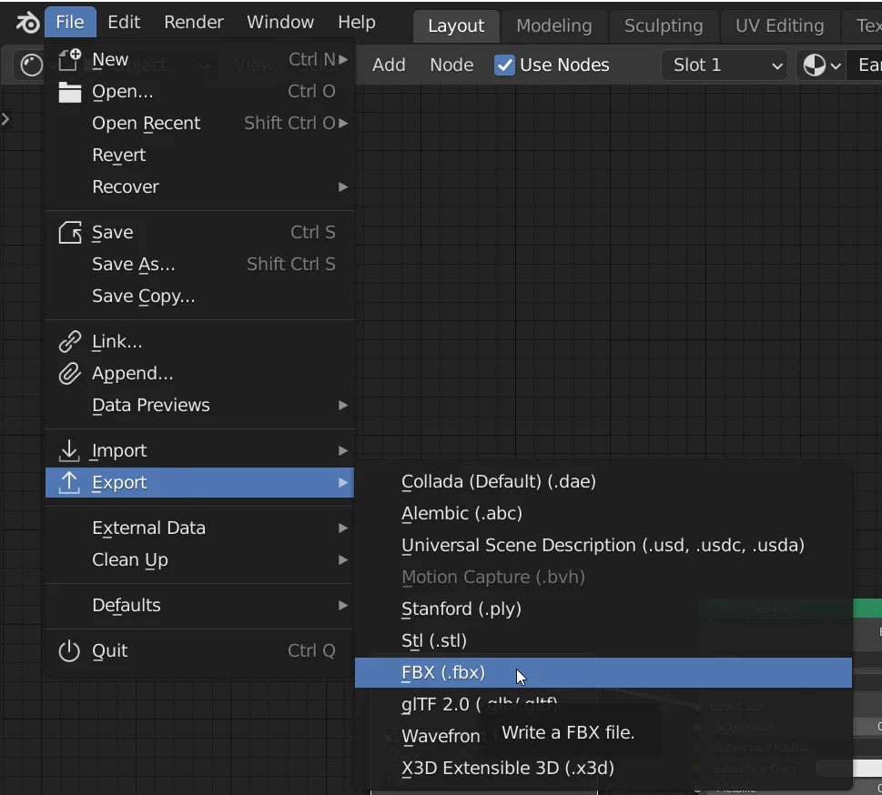
Task: Click the Open folder icon
Action: tap(70, 92)
